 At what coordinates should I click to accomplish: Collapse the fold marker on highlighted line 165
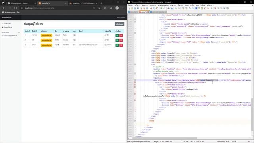point(135,80)
